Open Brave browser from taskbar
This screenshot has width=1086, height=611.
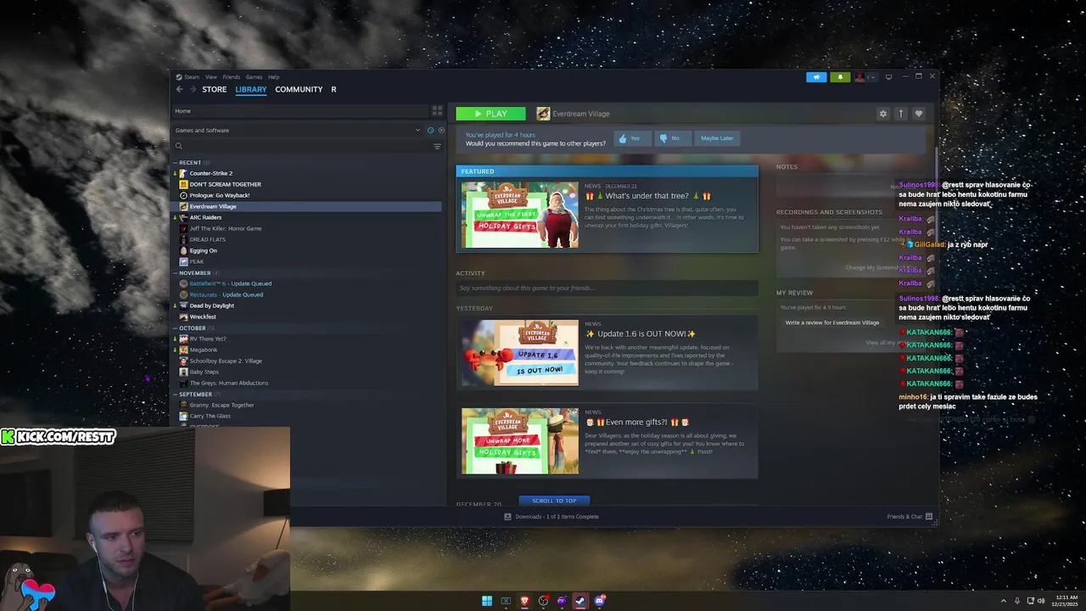click(x=524, y=601)
